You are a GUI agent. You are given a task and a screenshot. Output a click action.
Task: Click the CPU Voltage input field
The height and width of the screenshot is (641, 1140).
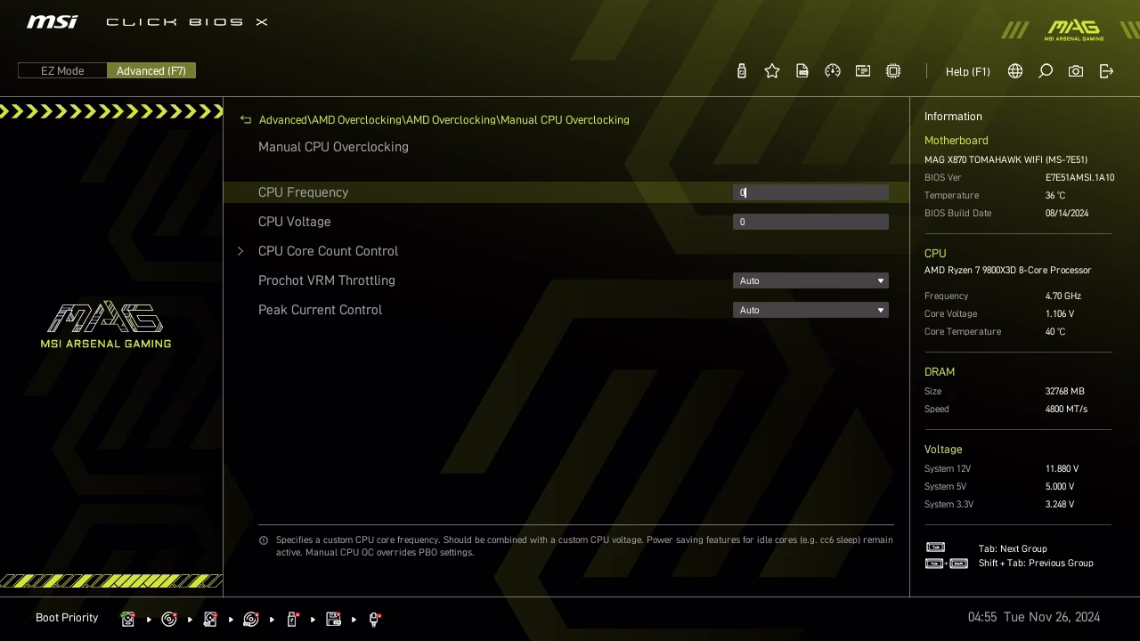click(x=810, y=222)
